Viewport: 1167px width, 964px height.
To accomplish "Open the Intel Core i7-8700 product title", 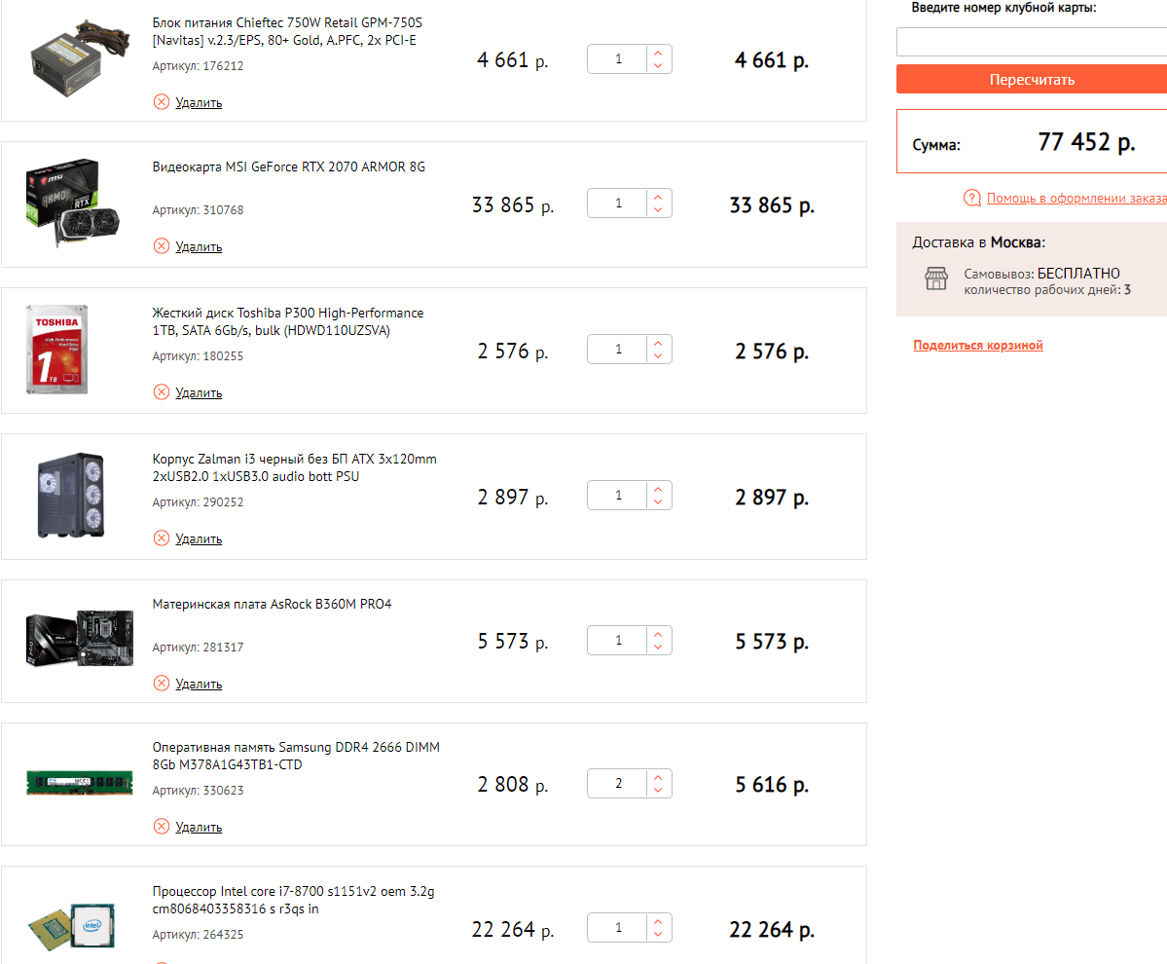I will pyautogui.click(x=293, y=900).
